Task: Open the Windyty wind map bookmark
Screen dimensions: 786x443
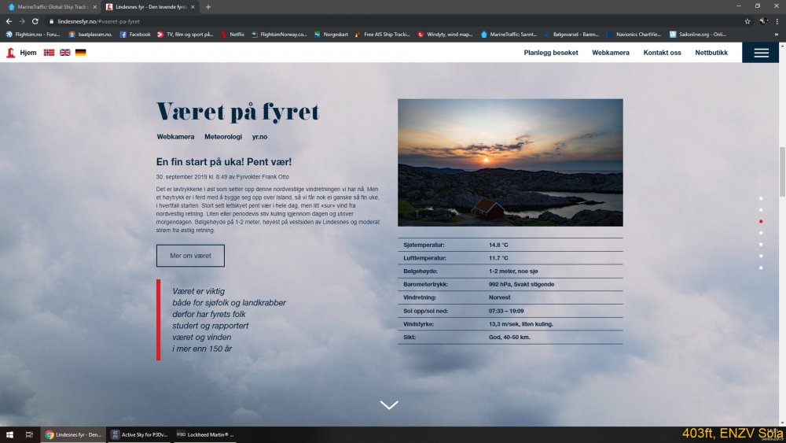Action: click(x=445, y=35)
